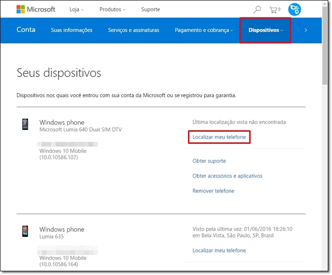Viewport: 332px width, 275px height.
Task: Click the Visto pela última vez text
Action: pos(242,232)
